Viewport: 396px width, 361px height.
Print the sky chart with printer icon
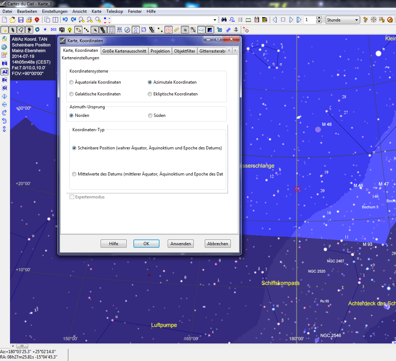pyautogui.click(x=29, y=20)
